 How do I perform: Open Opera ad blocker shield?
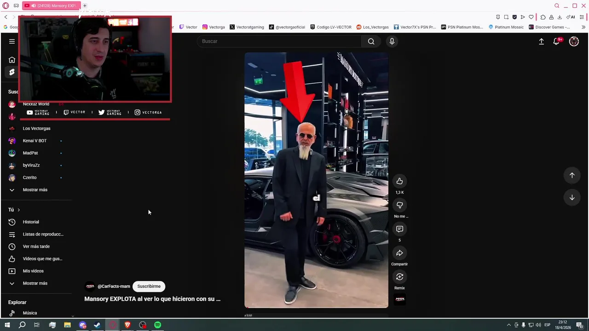[514, 17]
